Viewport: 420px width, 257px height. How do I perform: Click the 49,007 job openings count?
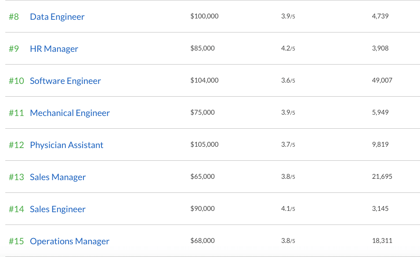click(382, 80)
